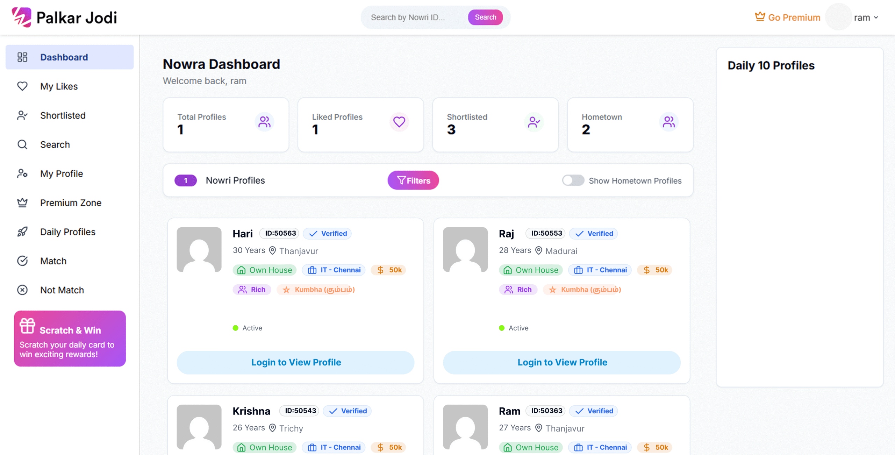This screenshot has width=895, height=455.
Task: Select the Match checkmark icon
Action: (22, 261)
